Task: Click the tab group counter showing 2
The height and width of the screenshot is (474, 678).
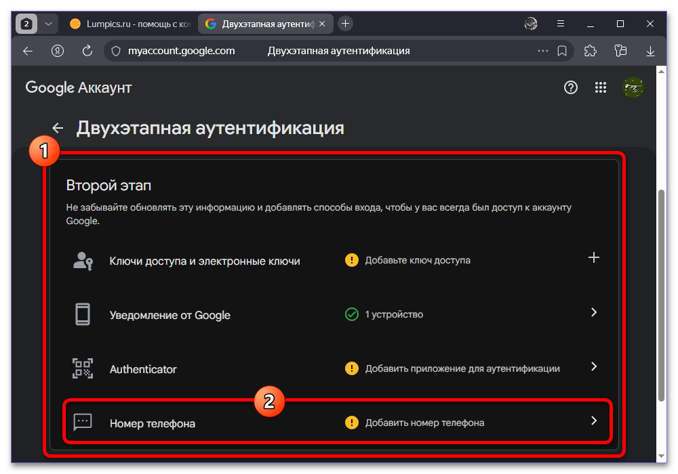Action: click(26, 24)
